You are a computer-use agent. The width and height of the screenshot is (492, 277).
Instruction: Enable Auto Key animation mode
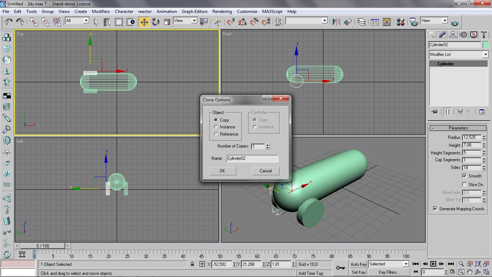tap(358, 264)
